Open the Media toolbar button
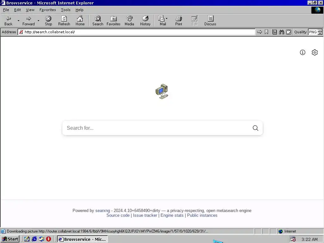The height and width of the screenshot is (243, 324). click(x=129, y=21)
